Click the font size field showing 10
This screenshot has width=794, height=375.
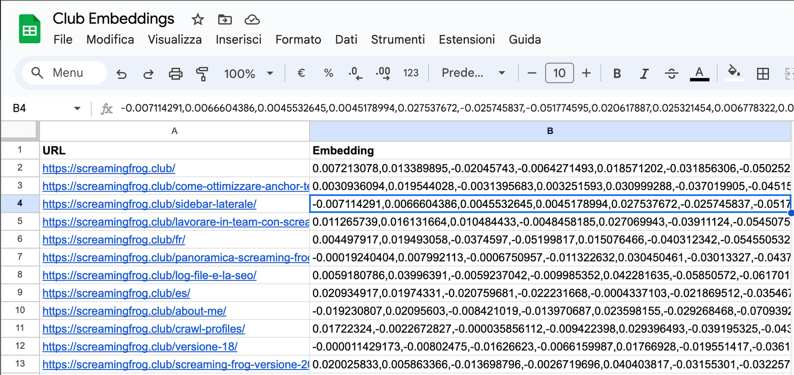(x=559, y=73)
